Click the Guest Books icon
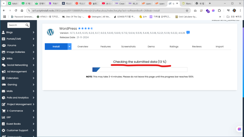The image size is (244, 137). point(3,124)
